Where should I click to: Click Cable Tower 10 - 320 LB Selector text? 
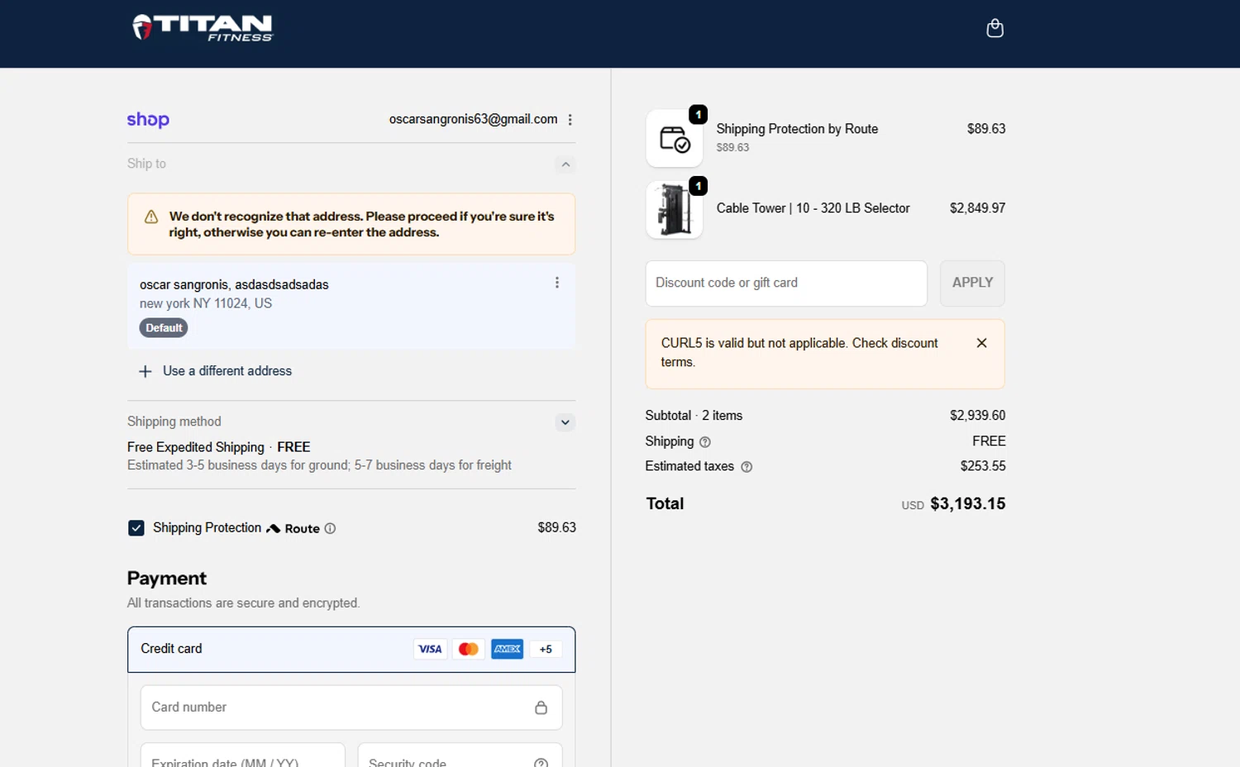[x=813, y=208]
